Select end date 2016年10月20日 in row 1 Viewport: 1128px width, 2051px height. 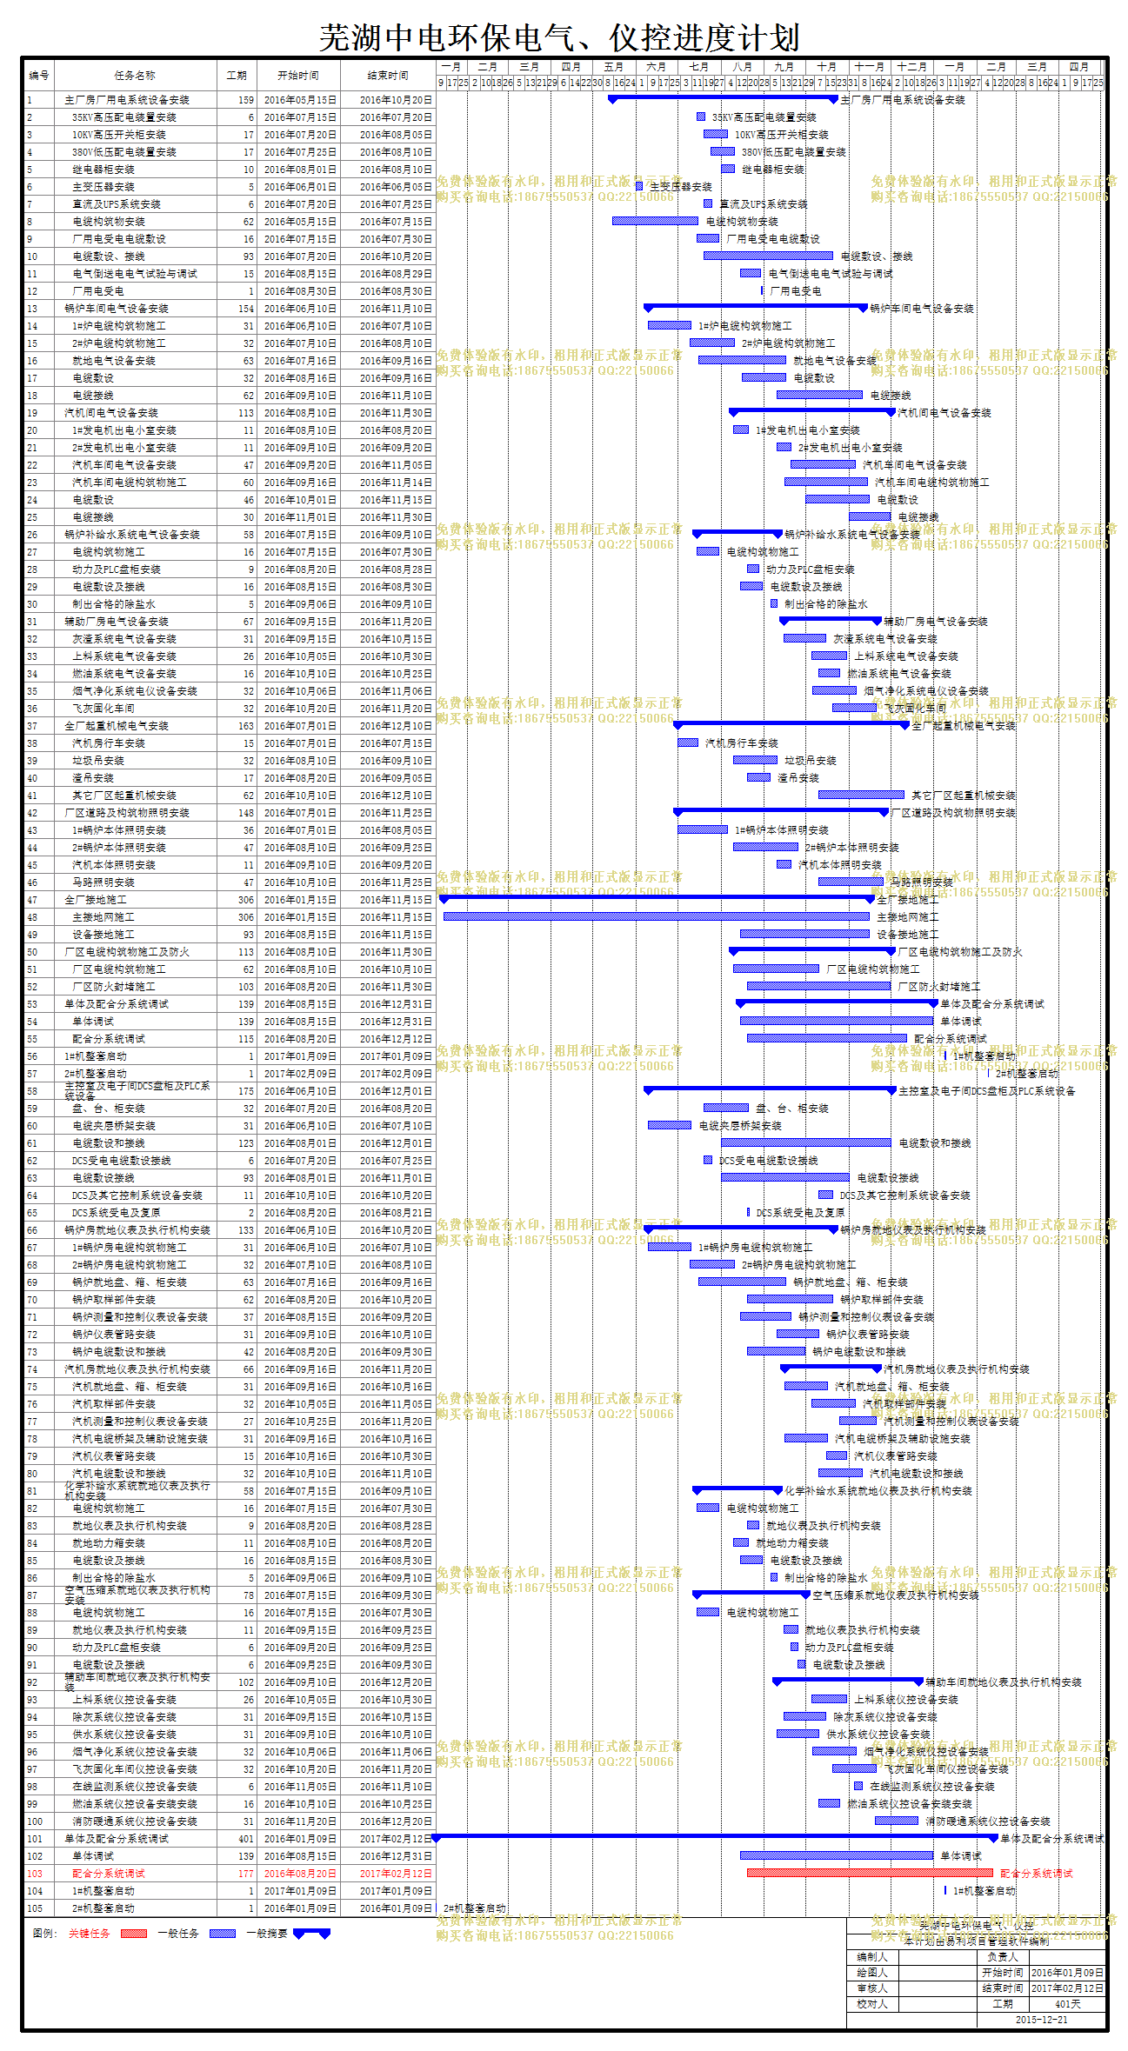point(396,100)
